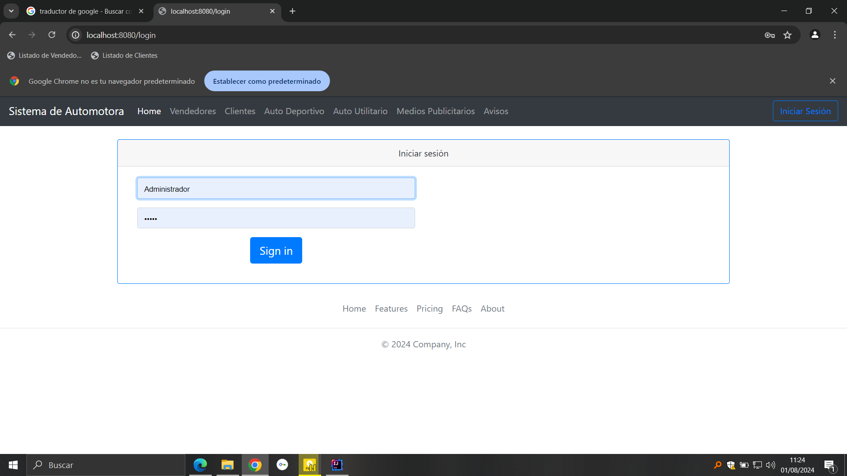Launch IntelliJ IDEA from the taskbar

pos(337,465)
